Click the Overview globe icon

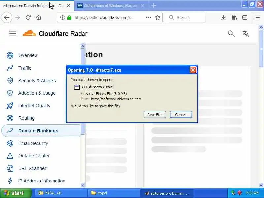[x=10, y=55]
